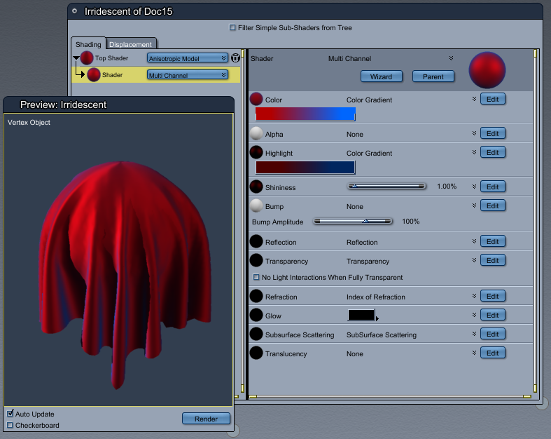
Task: Click the Bump Amplitude slider track
Action: click(353, 221)
